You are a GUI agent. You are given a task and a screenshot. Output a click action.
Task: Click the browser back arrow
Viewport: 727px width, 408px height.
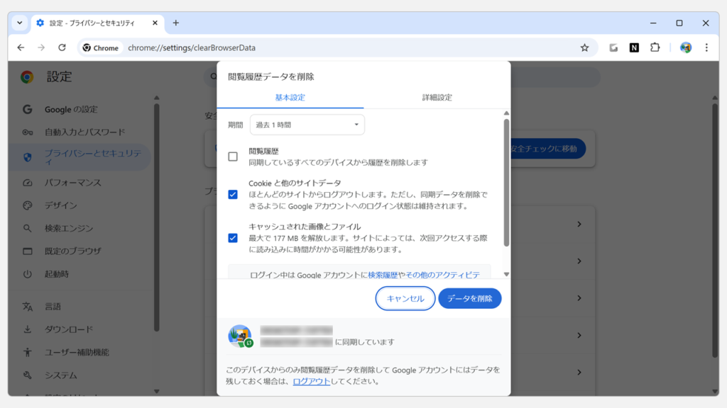(x=21, y=47)
